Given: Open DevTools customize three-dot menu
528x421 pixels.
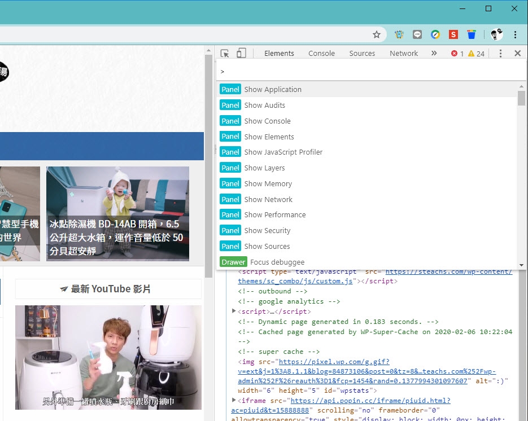Looking at the screenshot, I should click(x=500, y=54).
